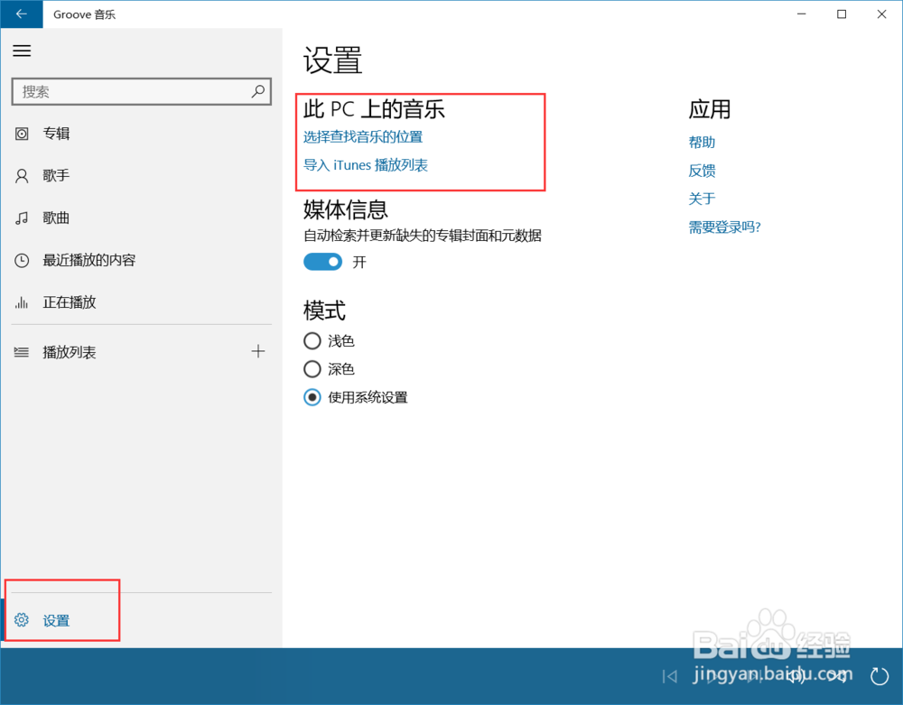Focus the 搜索 search box
This screenshot has width=903, height=705.
[141, 91]
